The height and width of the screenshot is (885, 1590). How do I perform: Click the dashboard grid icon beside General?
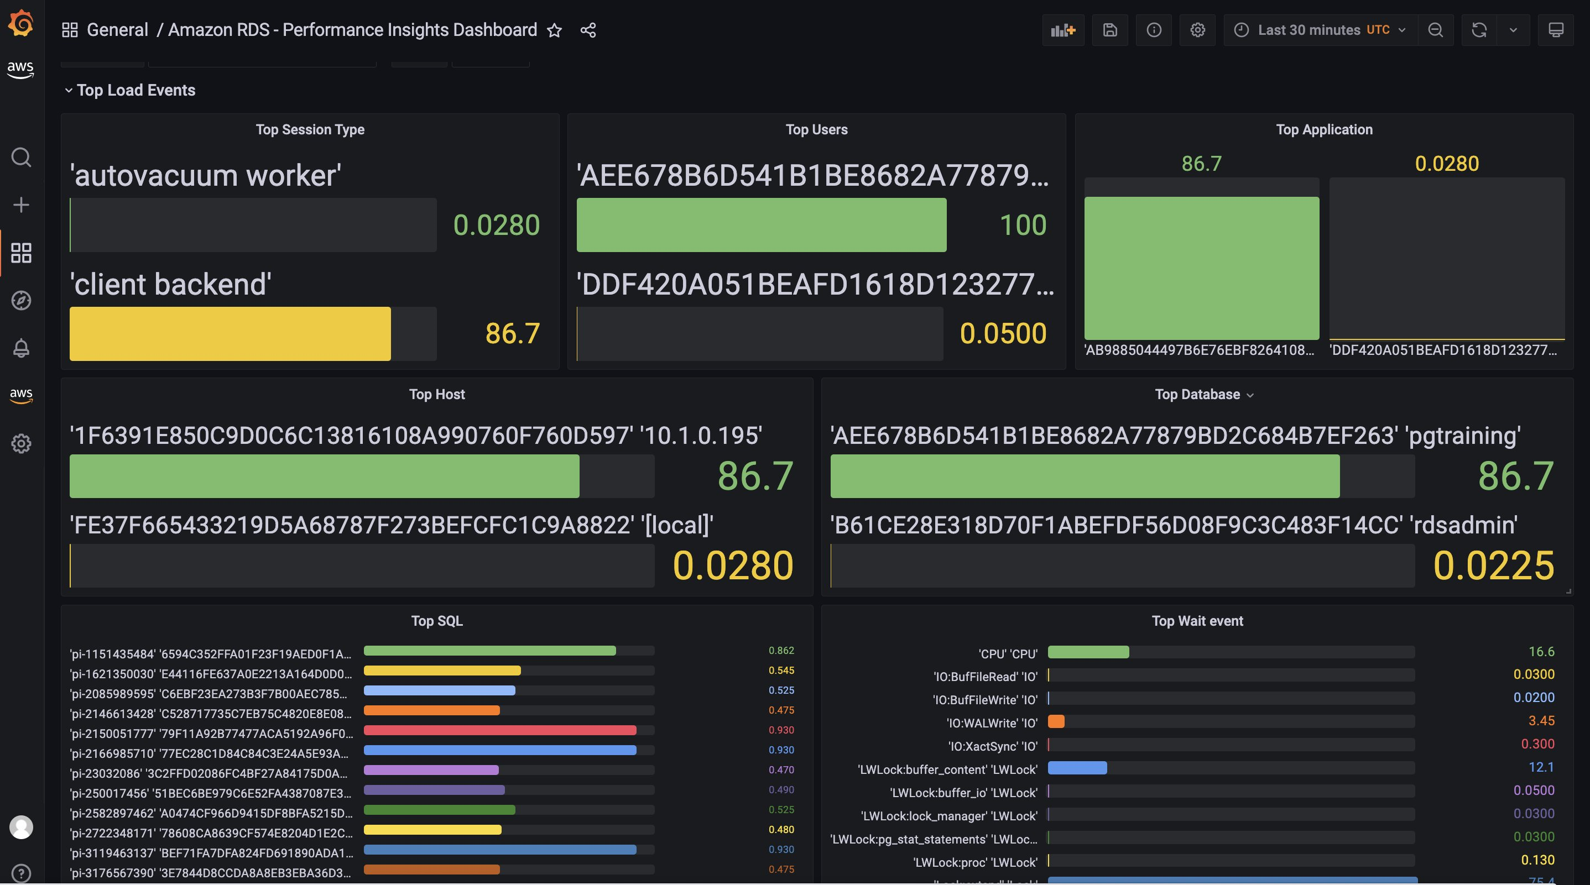[70, 30]
